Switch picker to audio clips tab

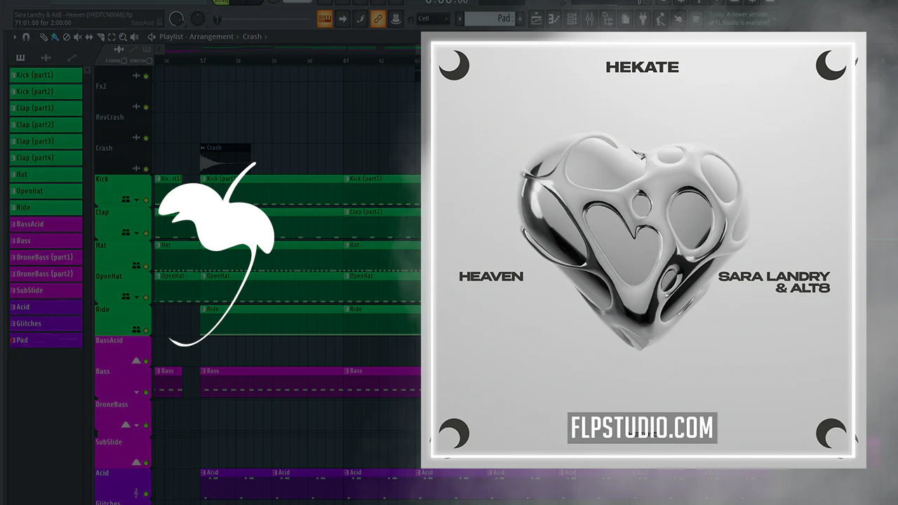tap(46, 58)
